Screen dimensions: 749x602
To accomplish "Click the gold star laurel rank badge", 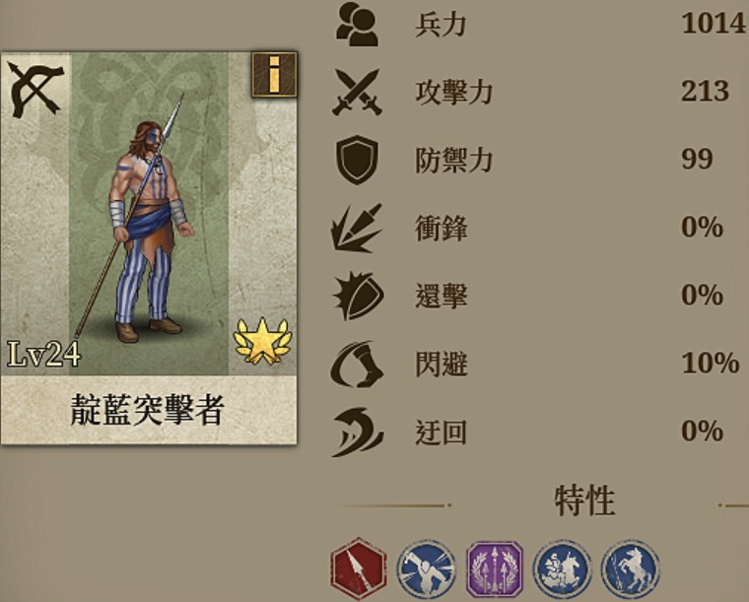I will pyautogui.click(x=262, y=341).
